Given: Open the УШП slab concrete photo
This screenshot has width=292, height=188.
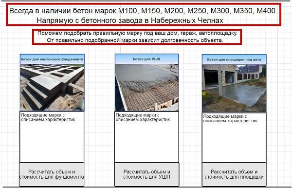Looking at the screenshot, I should 147,88.
